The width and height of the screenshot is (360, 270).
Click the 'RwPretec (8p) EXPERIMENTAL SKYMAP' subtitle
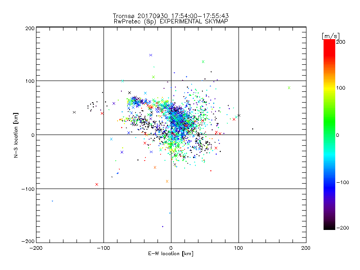pyautogui.click(x=171, y=22)
